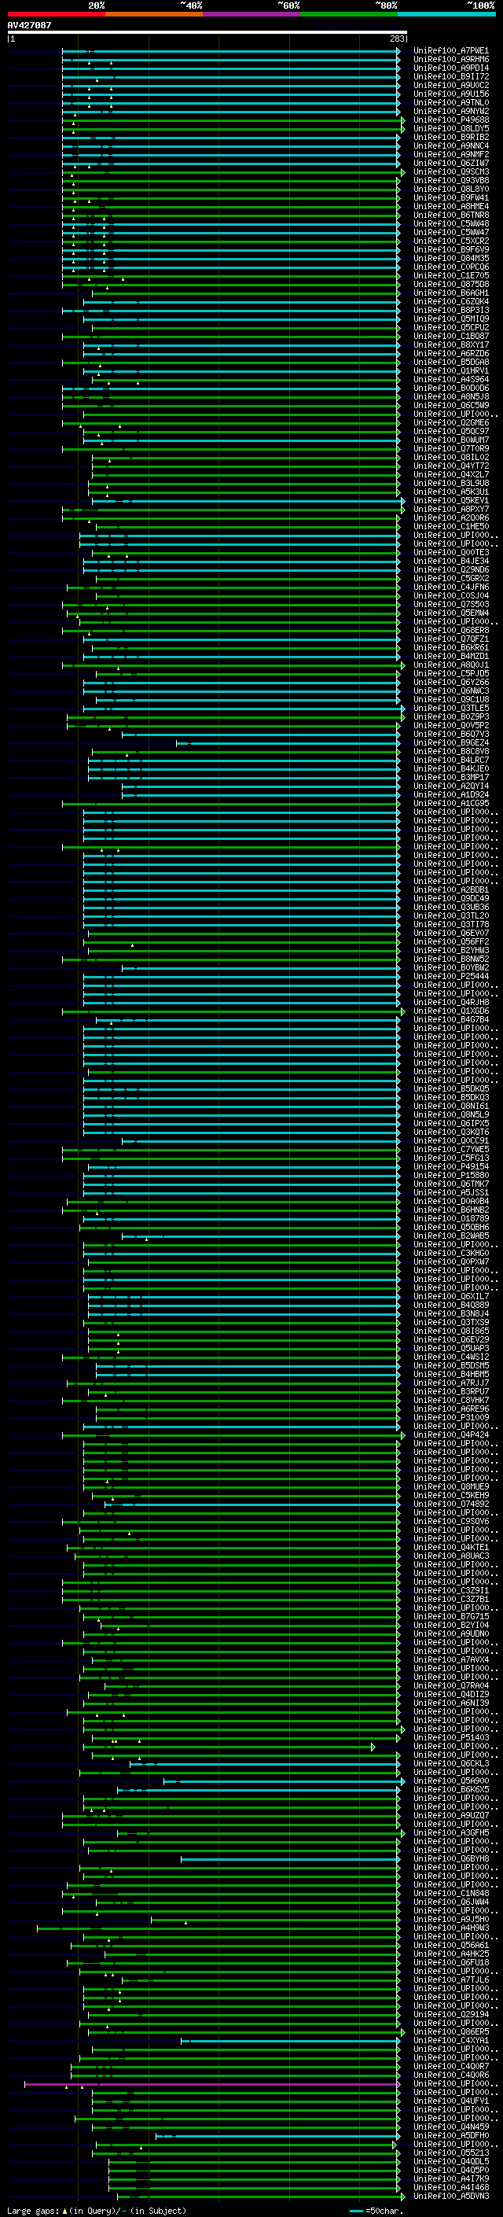Image resolution: width=503 pixels, height=2217 pixels.
Task: Select the UniRef100_B4G7B4 label
Action: point(450,1020)
